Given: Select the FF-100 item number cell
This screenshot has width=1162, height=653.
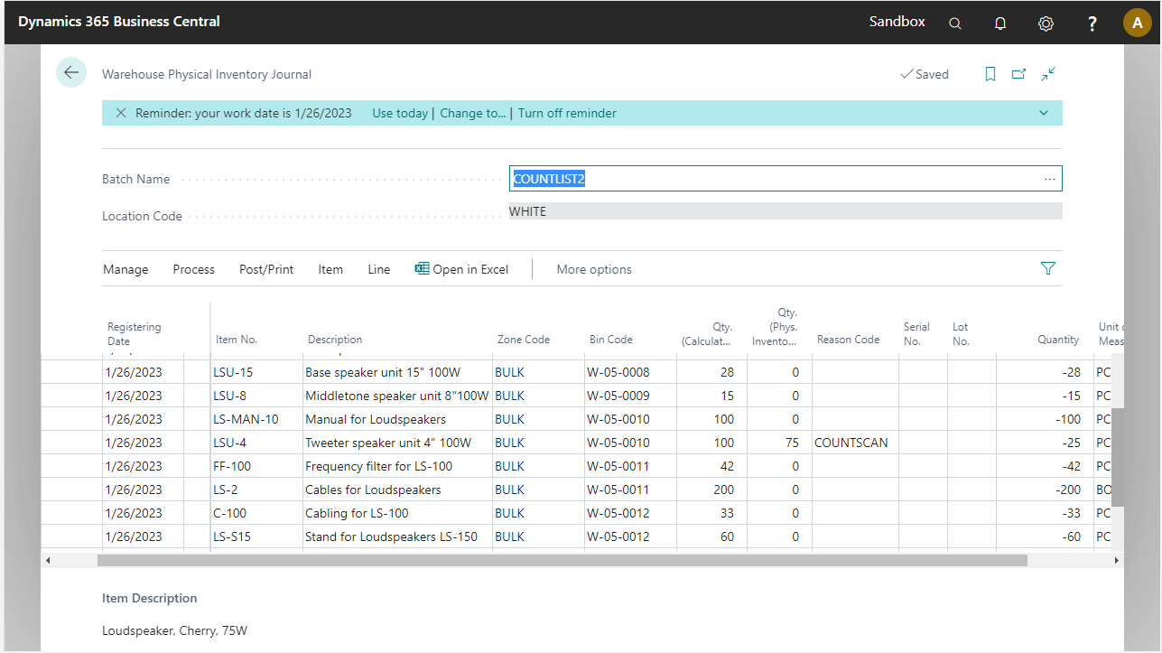Looking at the screenshot, I should coord(256,466).
